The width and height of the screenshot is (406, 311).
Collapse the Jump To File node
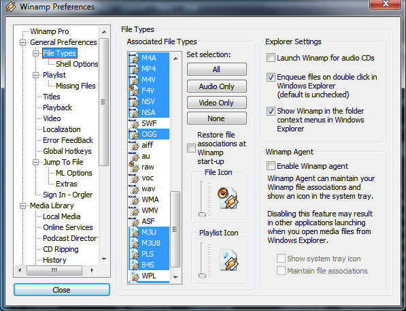(x=36, y=162)
